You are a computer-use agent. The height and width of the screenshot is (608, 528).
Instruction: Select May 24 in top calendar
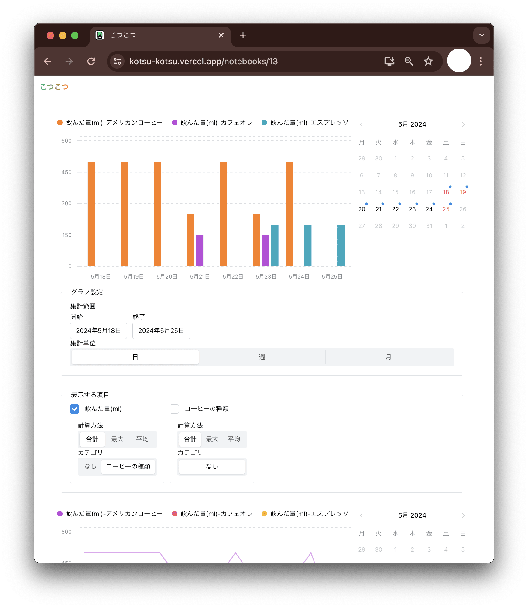click(x=429, y=209)
